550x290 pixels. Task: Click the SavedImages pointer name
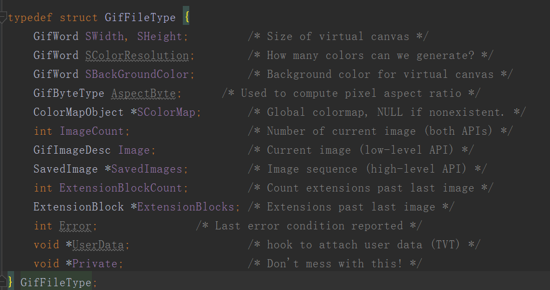point(147,169)
